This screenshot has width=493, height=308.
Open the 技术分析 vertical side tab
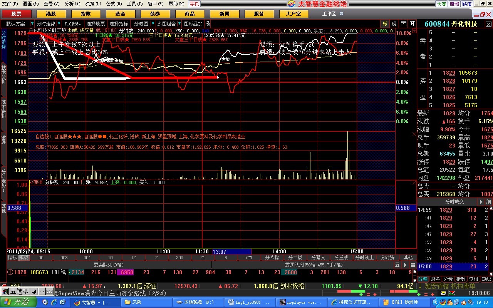(3, 75)
